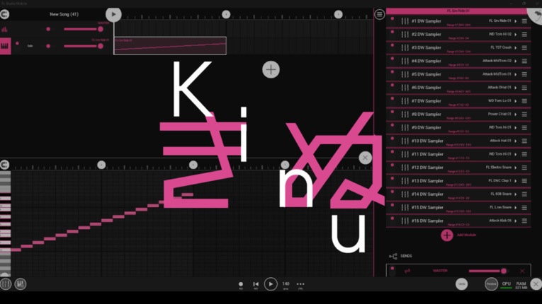Close the piano roll with the round X button

pyautogui.click(x=365, y=158)
